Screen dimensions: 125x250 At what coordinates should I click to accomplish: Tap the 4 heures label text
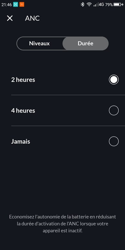coord(23,110)
